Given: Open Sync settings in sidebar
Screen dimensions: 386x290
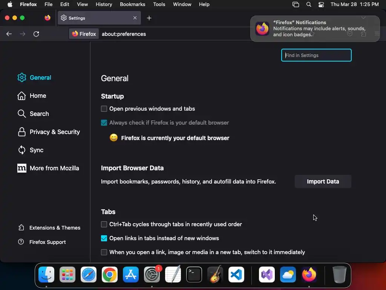Looking at the screenshot, I should 31,150.
